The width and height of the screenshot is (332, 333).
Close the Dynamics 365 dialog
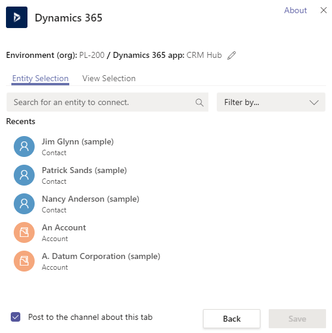pos(324,10)
